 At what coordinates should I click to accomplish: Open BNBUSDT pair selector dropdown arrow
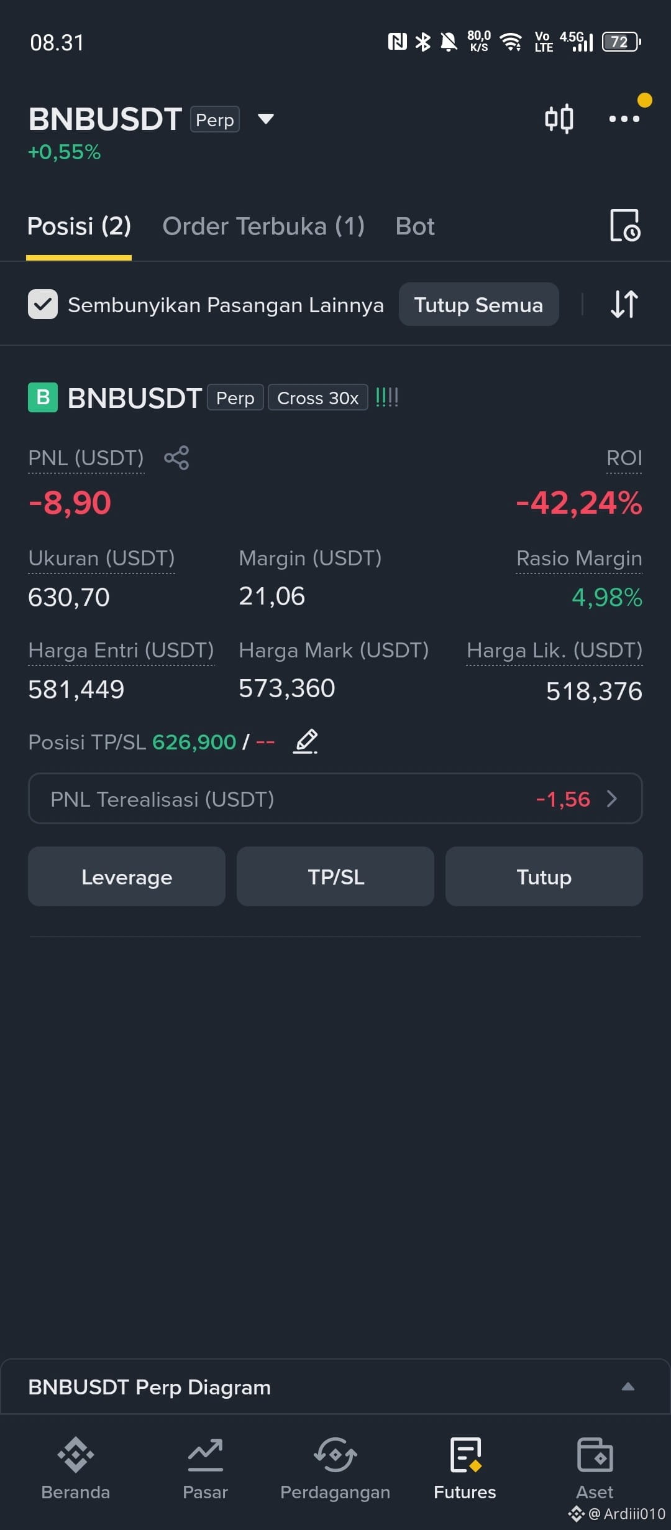[x=266, y=119]
